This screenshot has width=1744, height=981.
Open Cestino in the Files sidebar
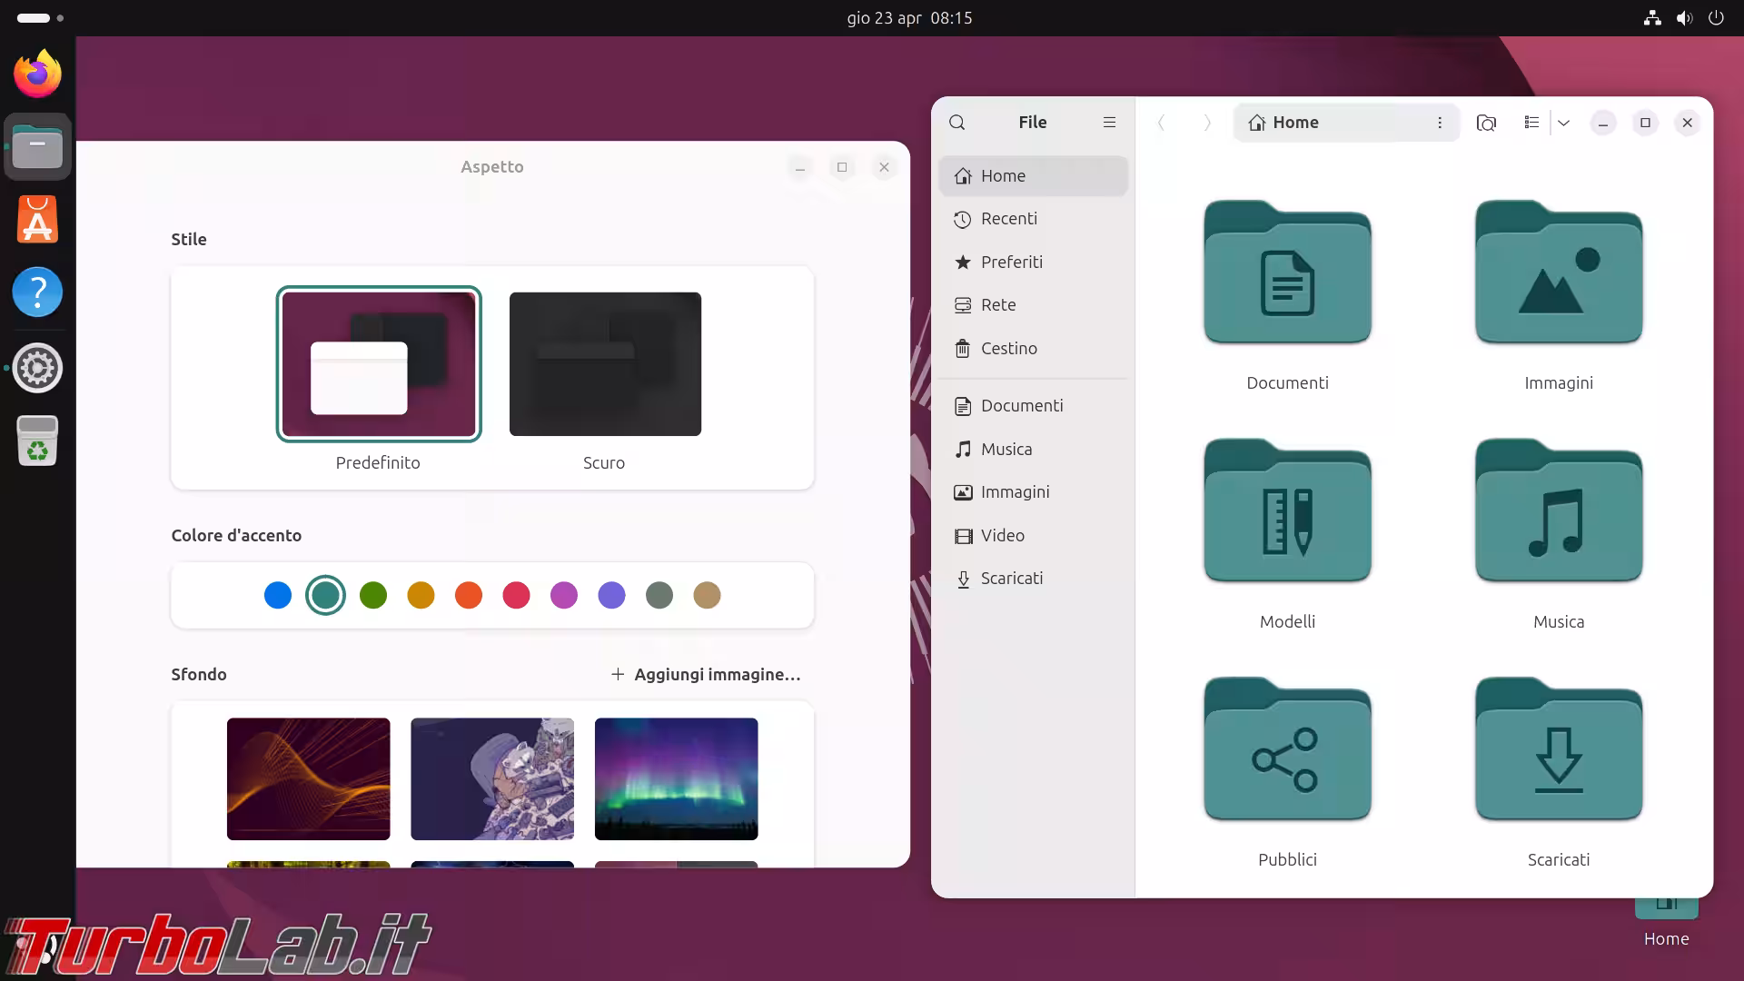1008,348
